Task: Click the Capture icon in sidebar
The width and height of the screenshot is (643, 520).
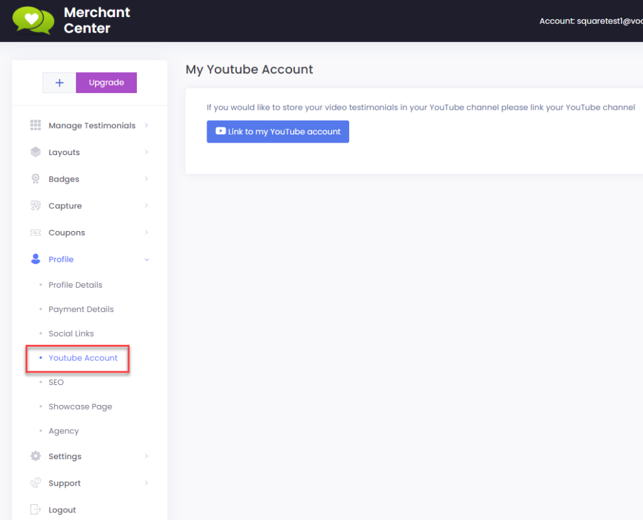Action: pos(36,205)
